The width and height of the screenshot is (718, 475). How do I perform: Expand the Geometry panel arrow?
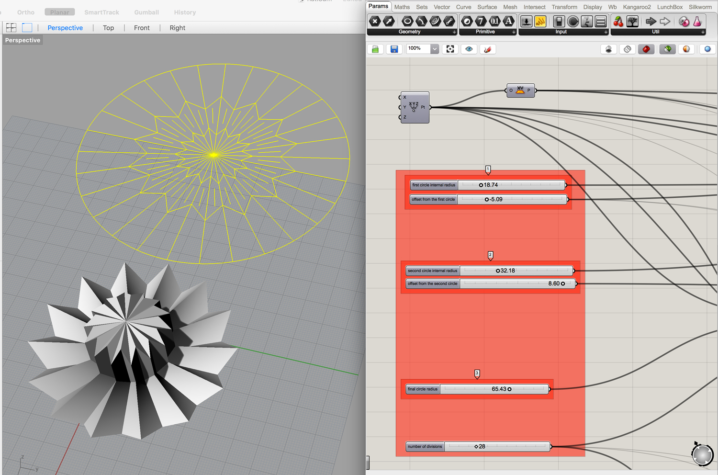point(454,32)
